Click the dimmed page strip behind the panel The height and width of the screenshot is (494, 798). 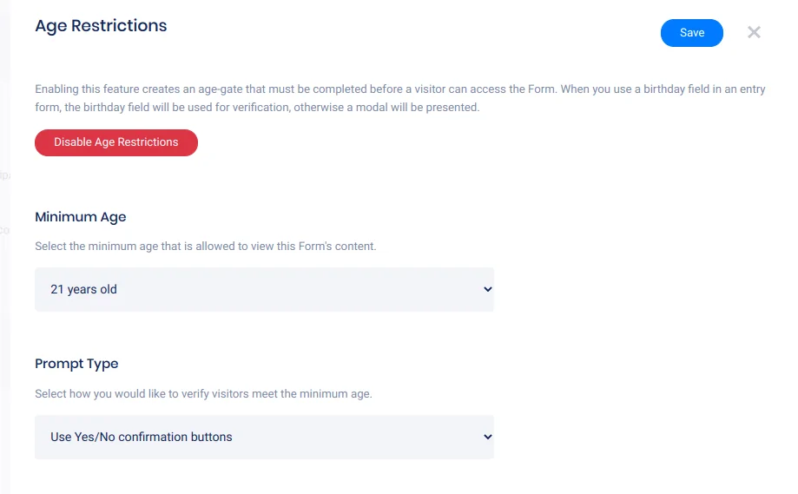click(x=4, y=260)
